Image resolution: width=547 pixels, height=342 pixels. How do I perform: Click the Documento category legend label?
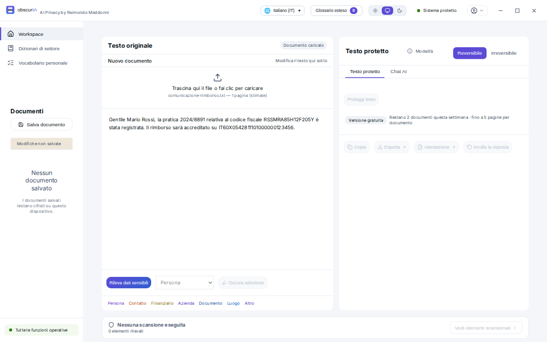210,303
